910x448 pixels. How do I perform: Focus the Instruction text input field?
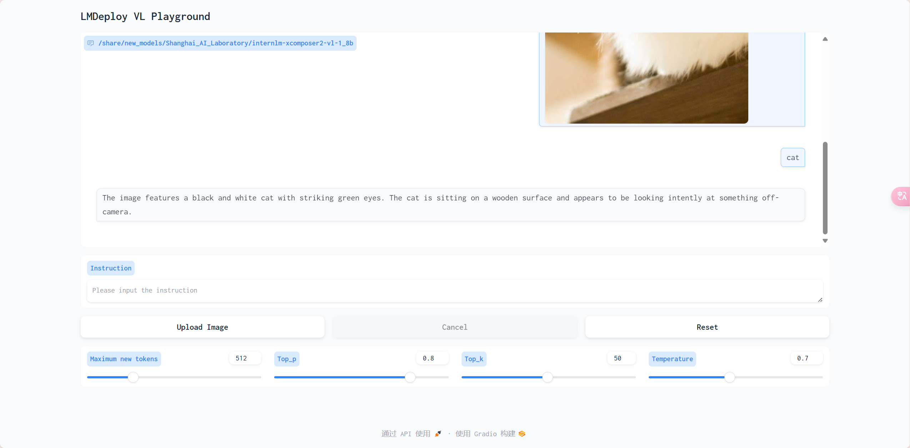[455, 291]
